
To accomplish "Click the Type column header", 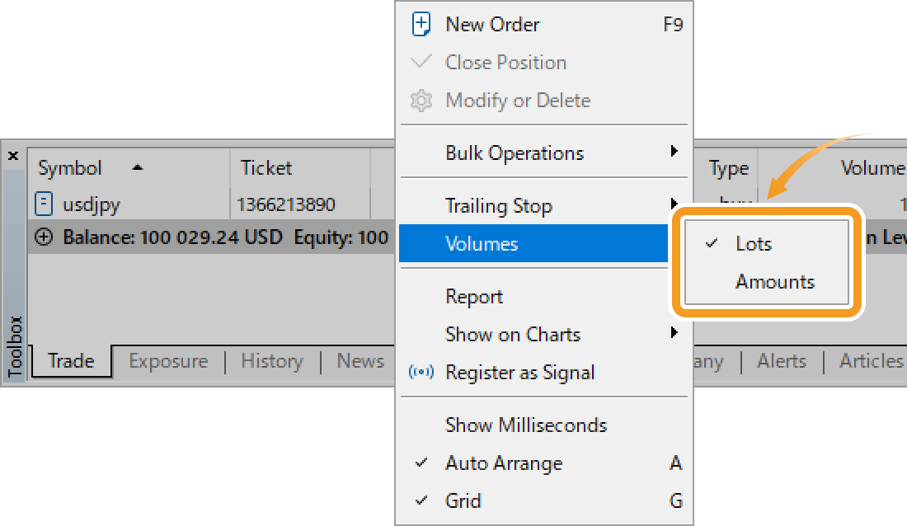I will (728, 168).
